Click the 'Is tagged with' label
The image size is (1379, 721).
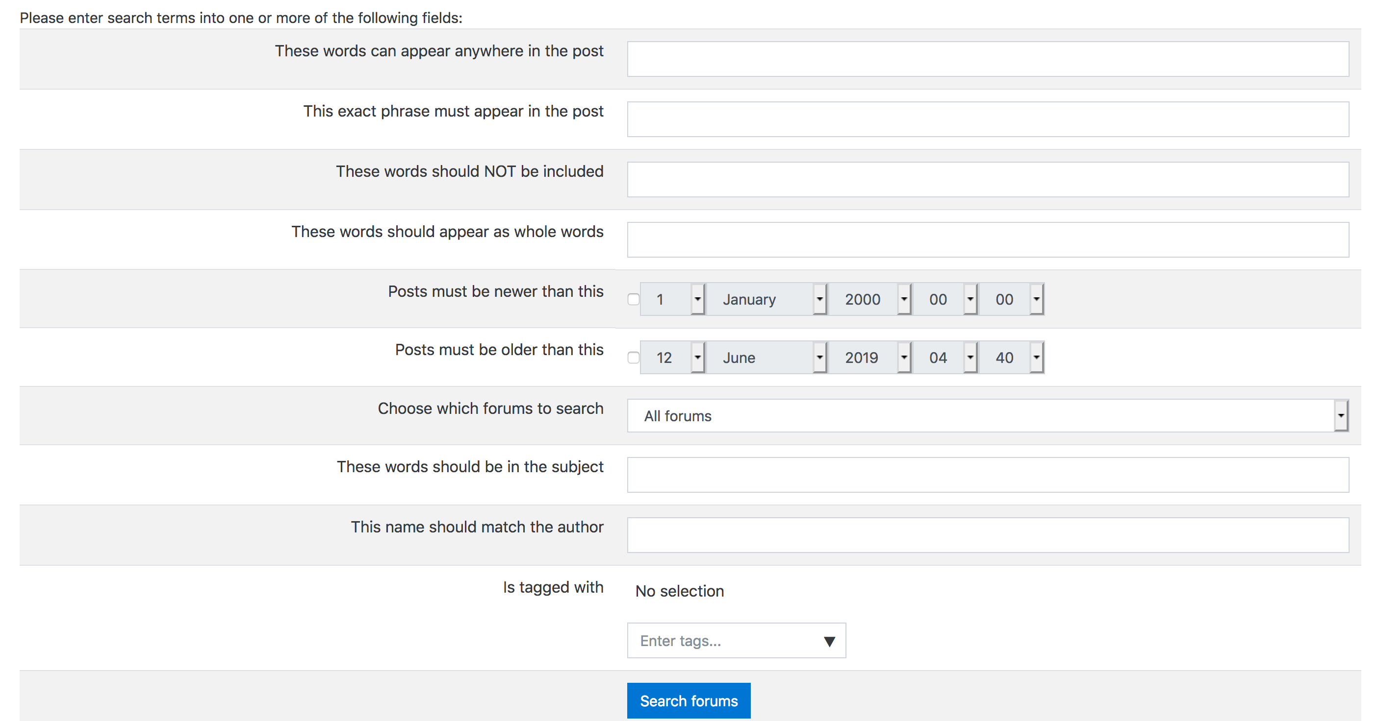[553, 587]
